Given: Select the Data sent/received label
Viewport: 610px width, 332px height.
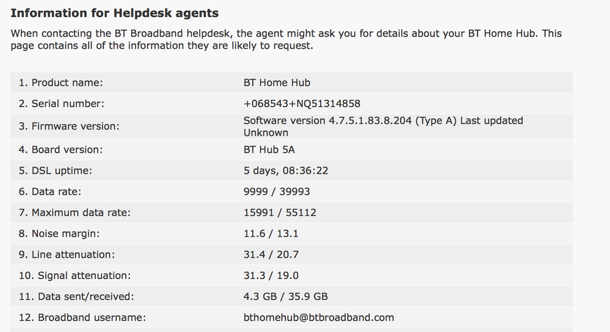Looking at the screenshot, I should click(x=76, y=296).
